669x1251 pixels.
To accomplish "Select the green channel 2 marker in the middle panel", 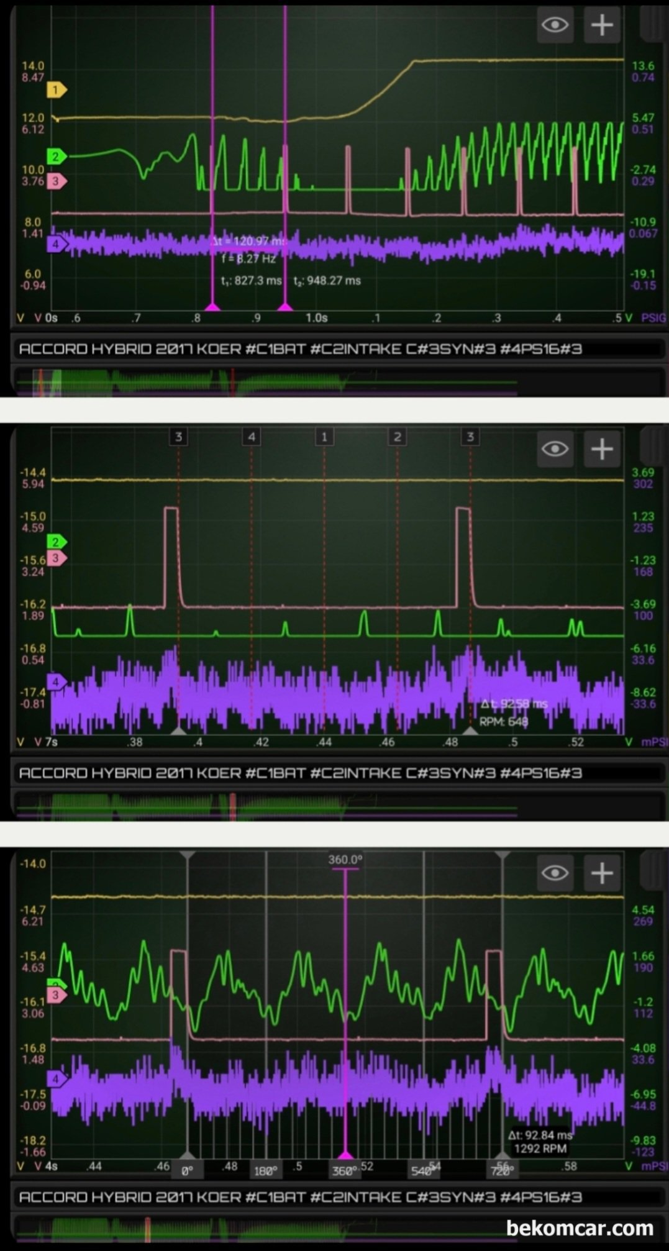I will click(x=57, y=542).
